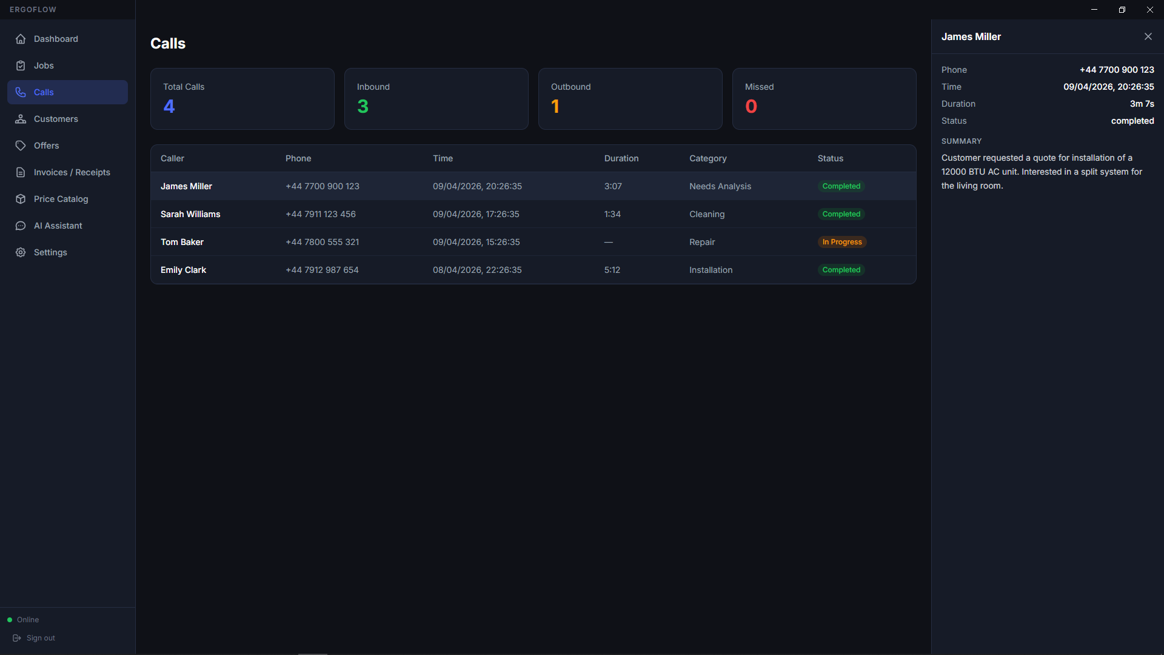Open Settings via the gear icon
The height and width of the screenshot is (655, 1164).
tap(21, 252)
